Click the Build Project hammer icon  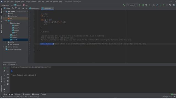[124, 5]
